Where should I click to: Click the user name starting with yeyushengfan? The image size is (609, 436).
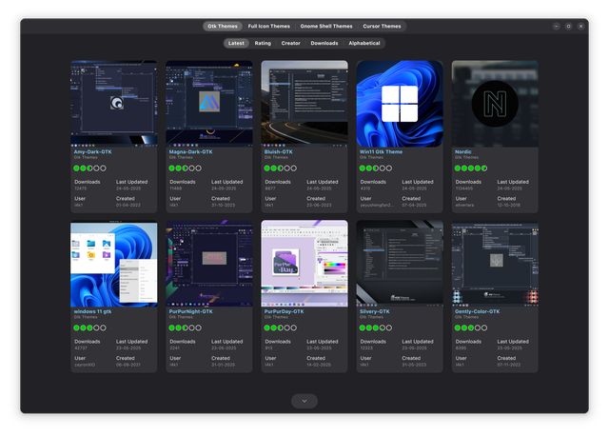click(x=377, y=206)
